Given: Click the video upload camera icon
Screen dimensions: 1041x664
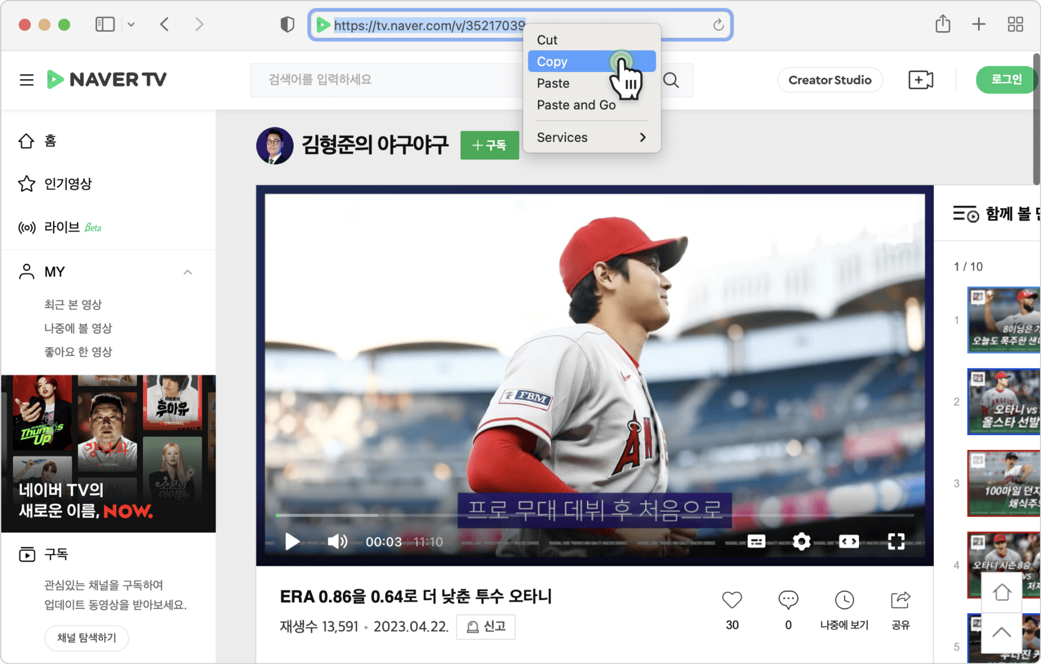Looking at the screenshot, I should (920, 80).
